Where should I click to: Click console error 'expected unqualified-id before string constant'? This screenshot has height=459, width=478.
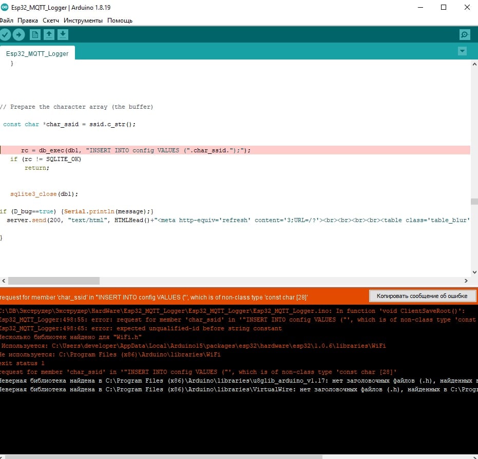[x=141, y=329]
